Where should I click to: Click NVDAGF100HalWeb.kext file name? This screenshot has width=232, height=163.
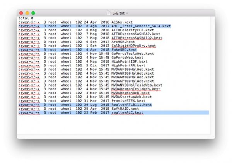coord(133,69)
